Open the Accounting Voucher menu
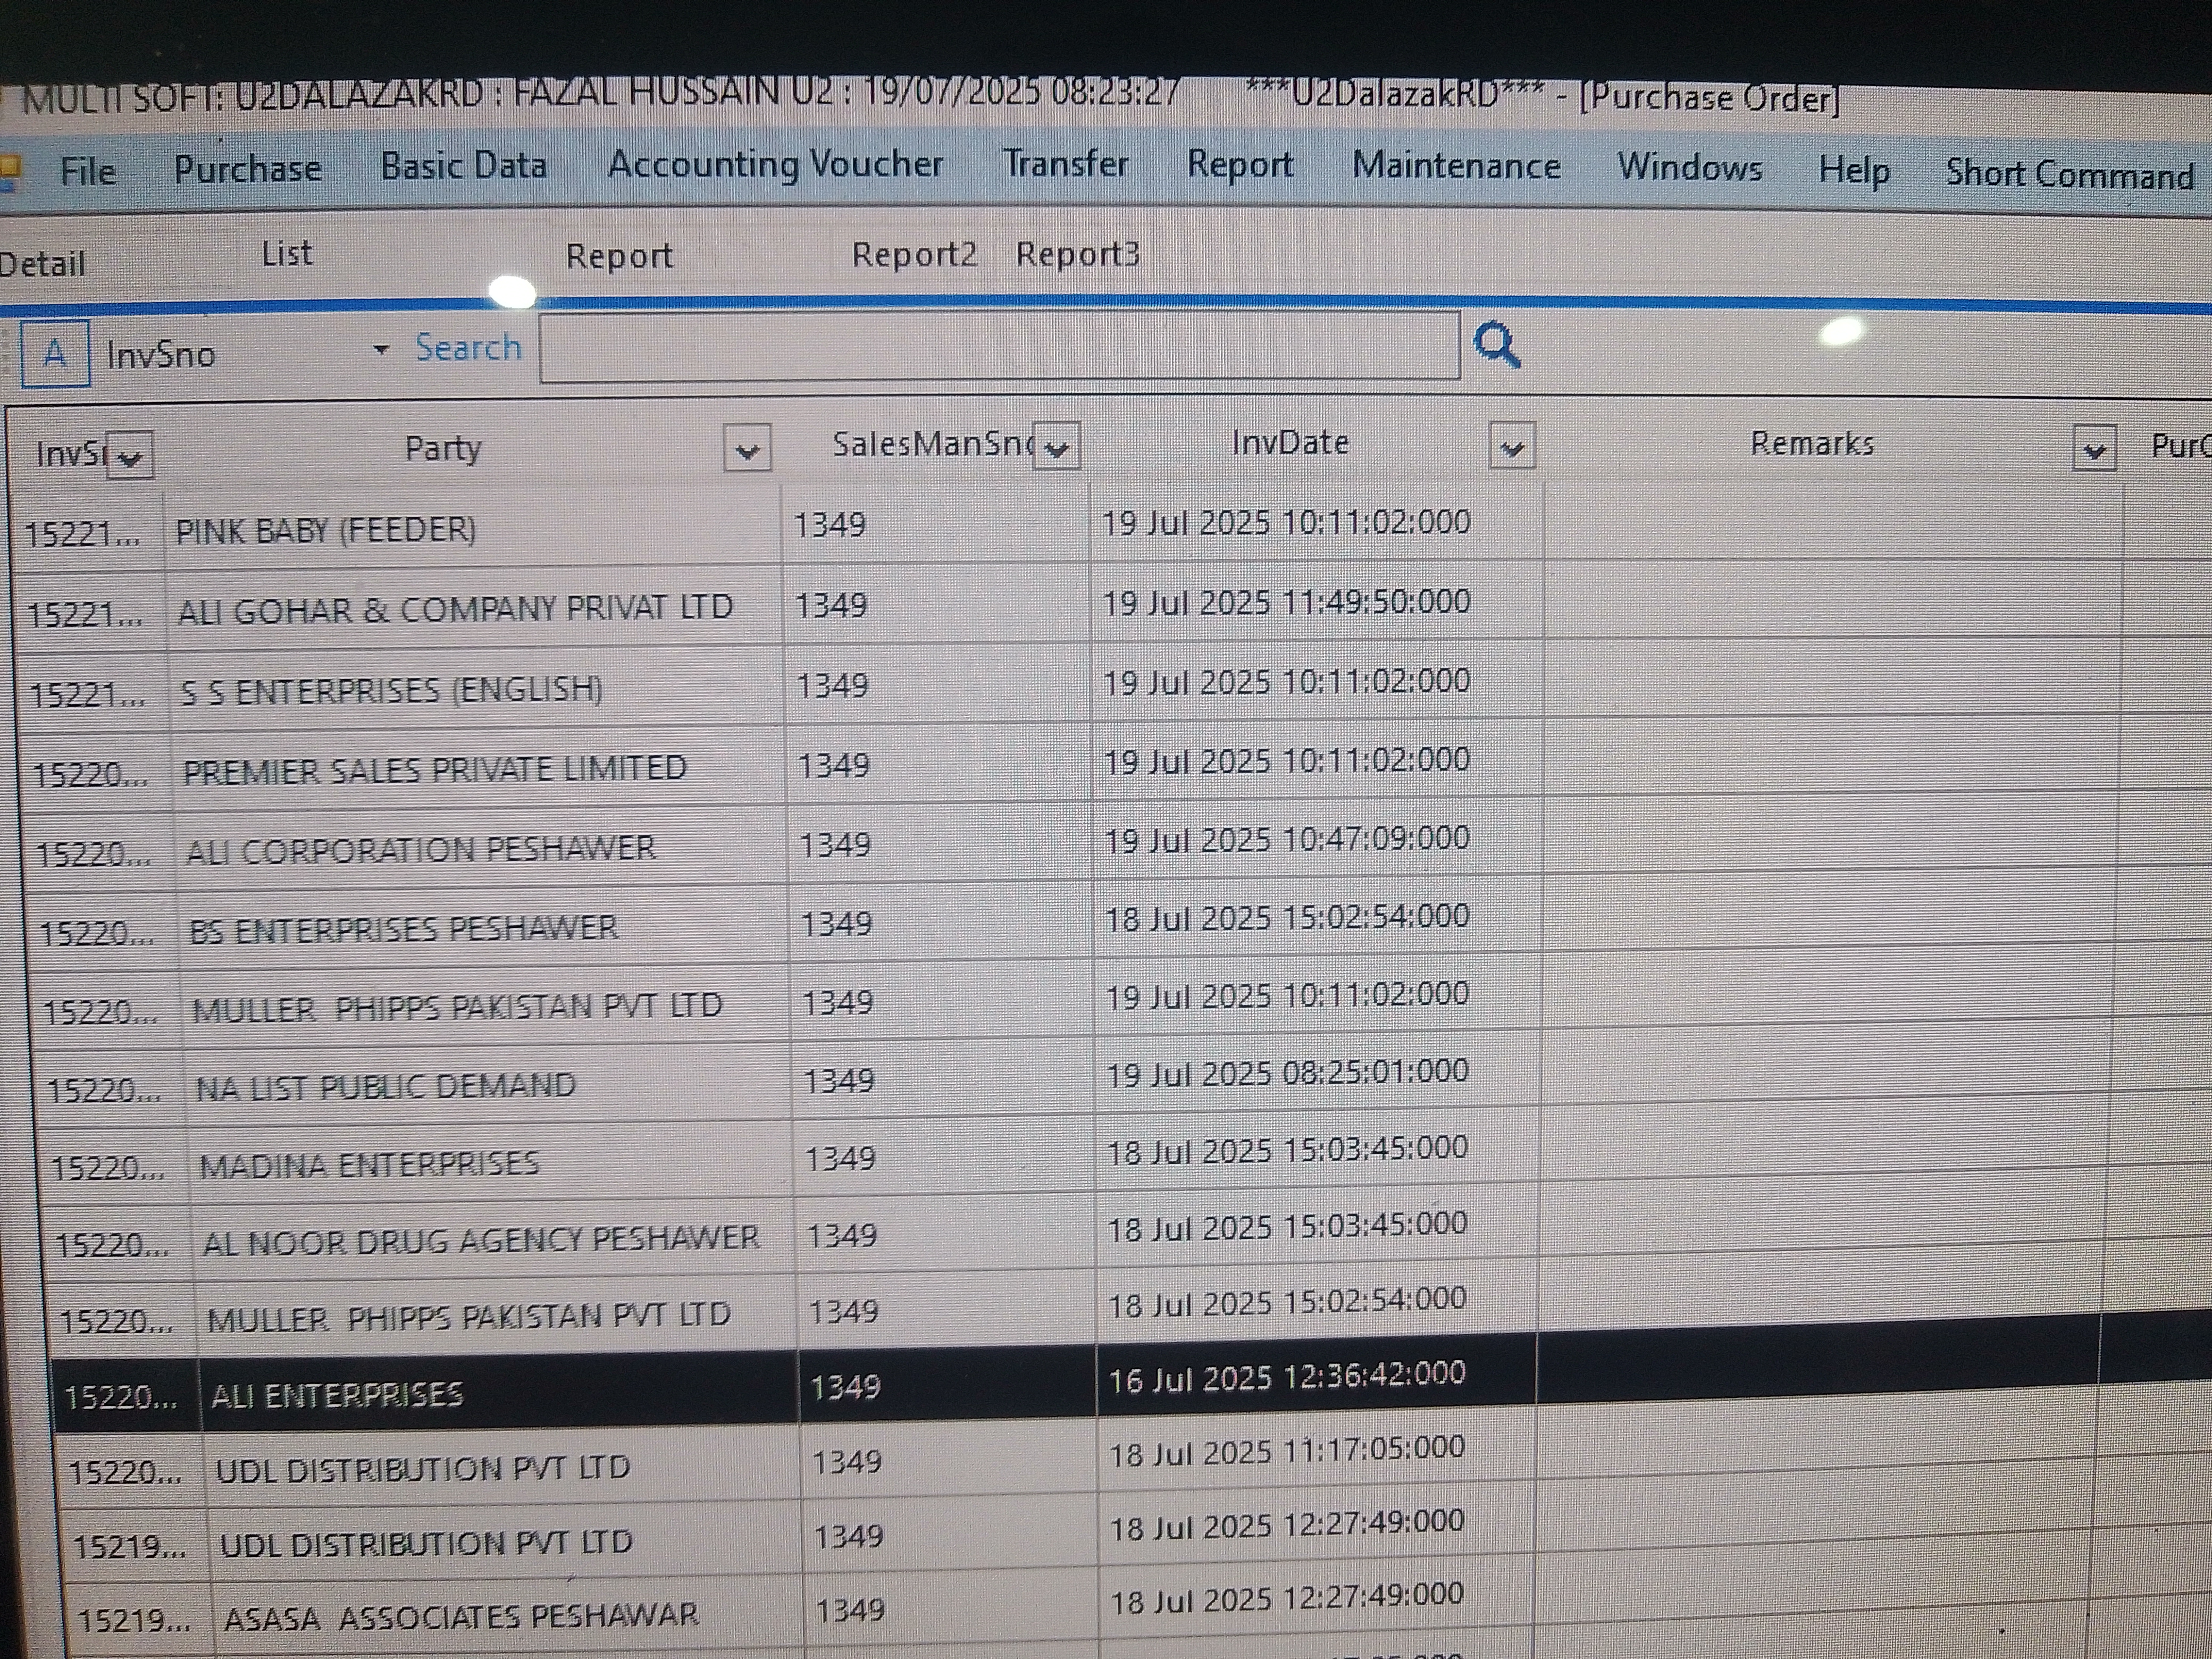The width and height of the screenshot is (2212, 1659). 775,164
